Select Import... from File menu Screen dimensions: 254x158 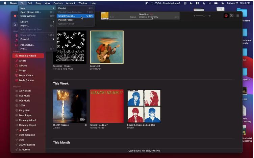[37, 26]
